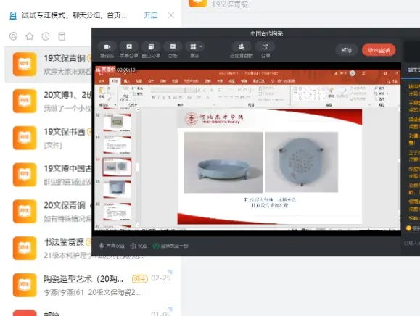The height and width of the screenshot is (316, 420).
Task: Open the 20文博1、2 group chat
Action: tap(48, 101)
